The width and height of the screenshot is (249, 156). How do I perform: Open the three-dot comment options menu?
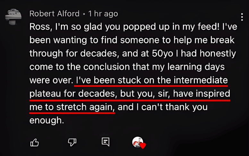[x=242, y=17]
